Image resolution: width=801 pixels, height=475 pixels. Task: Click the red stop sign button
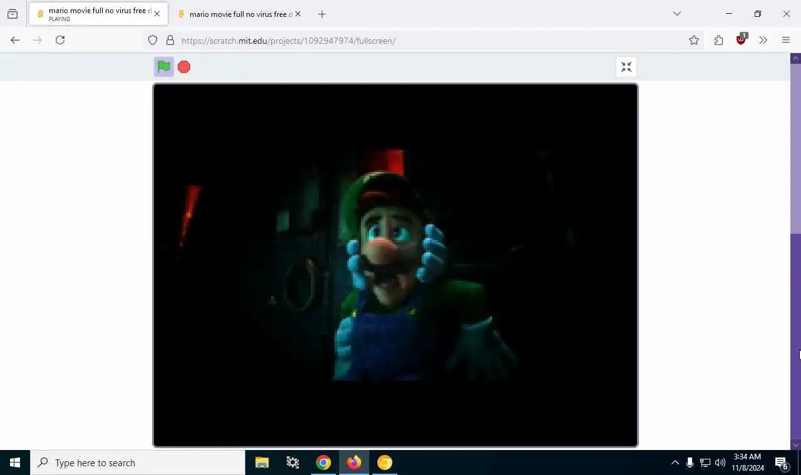click(184, 67)
